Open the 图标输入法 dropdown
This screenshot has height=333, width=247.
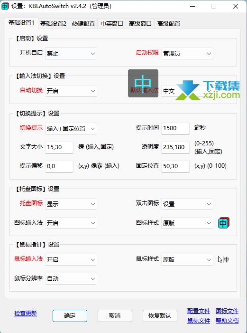(x=71, y=223)
